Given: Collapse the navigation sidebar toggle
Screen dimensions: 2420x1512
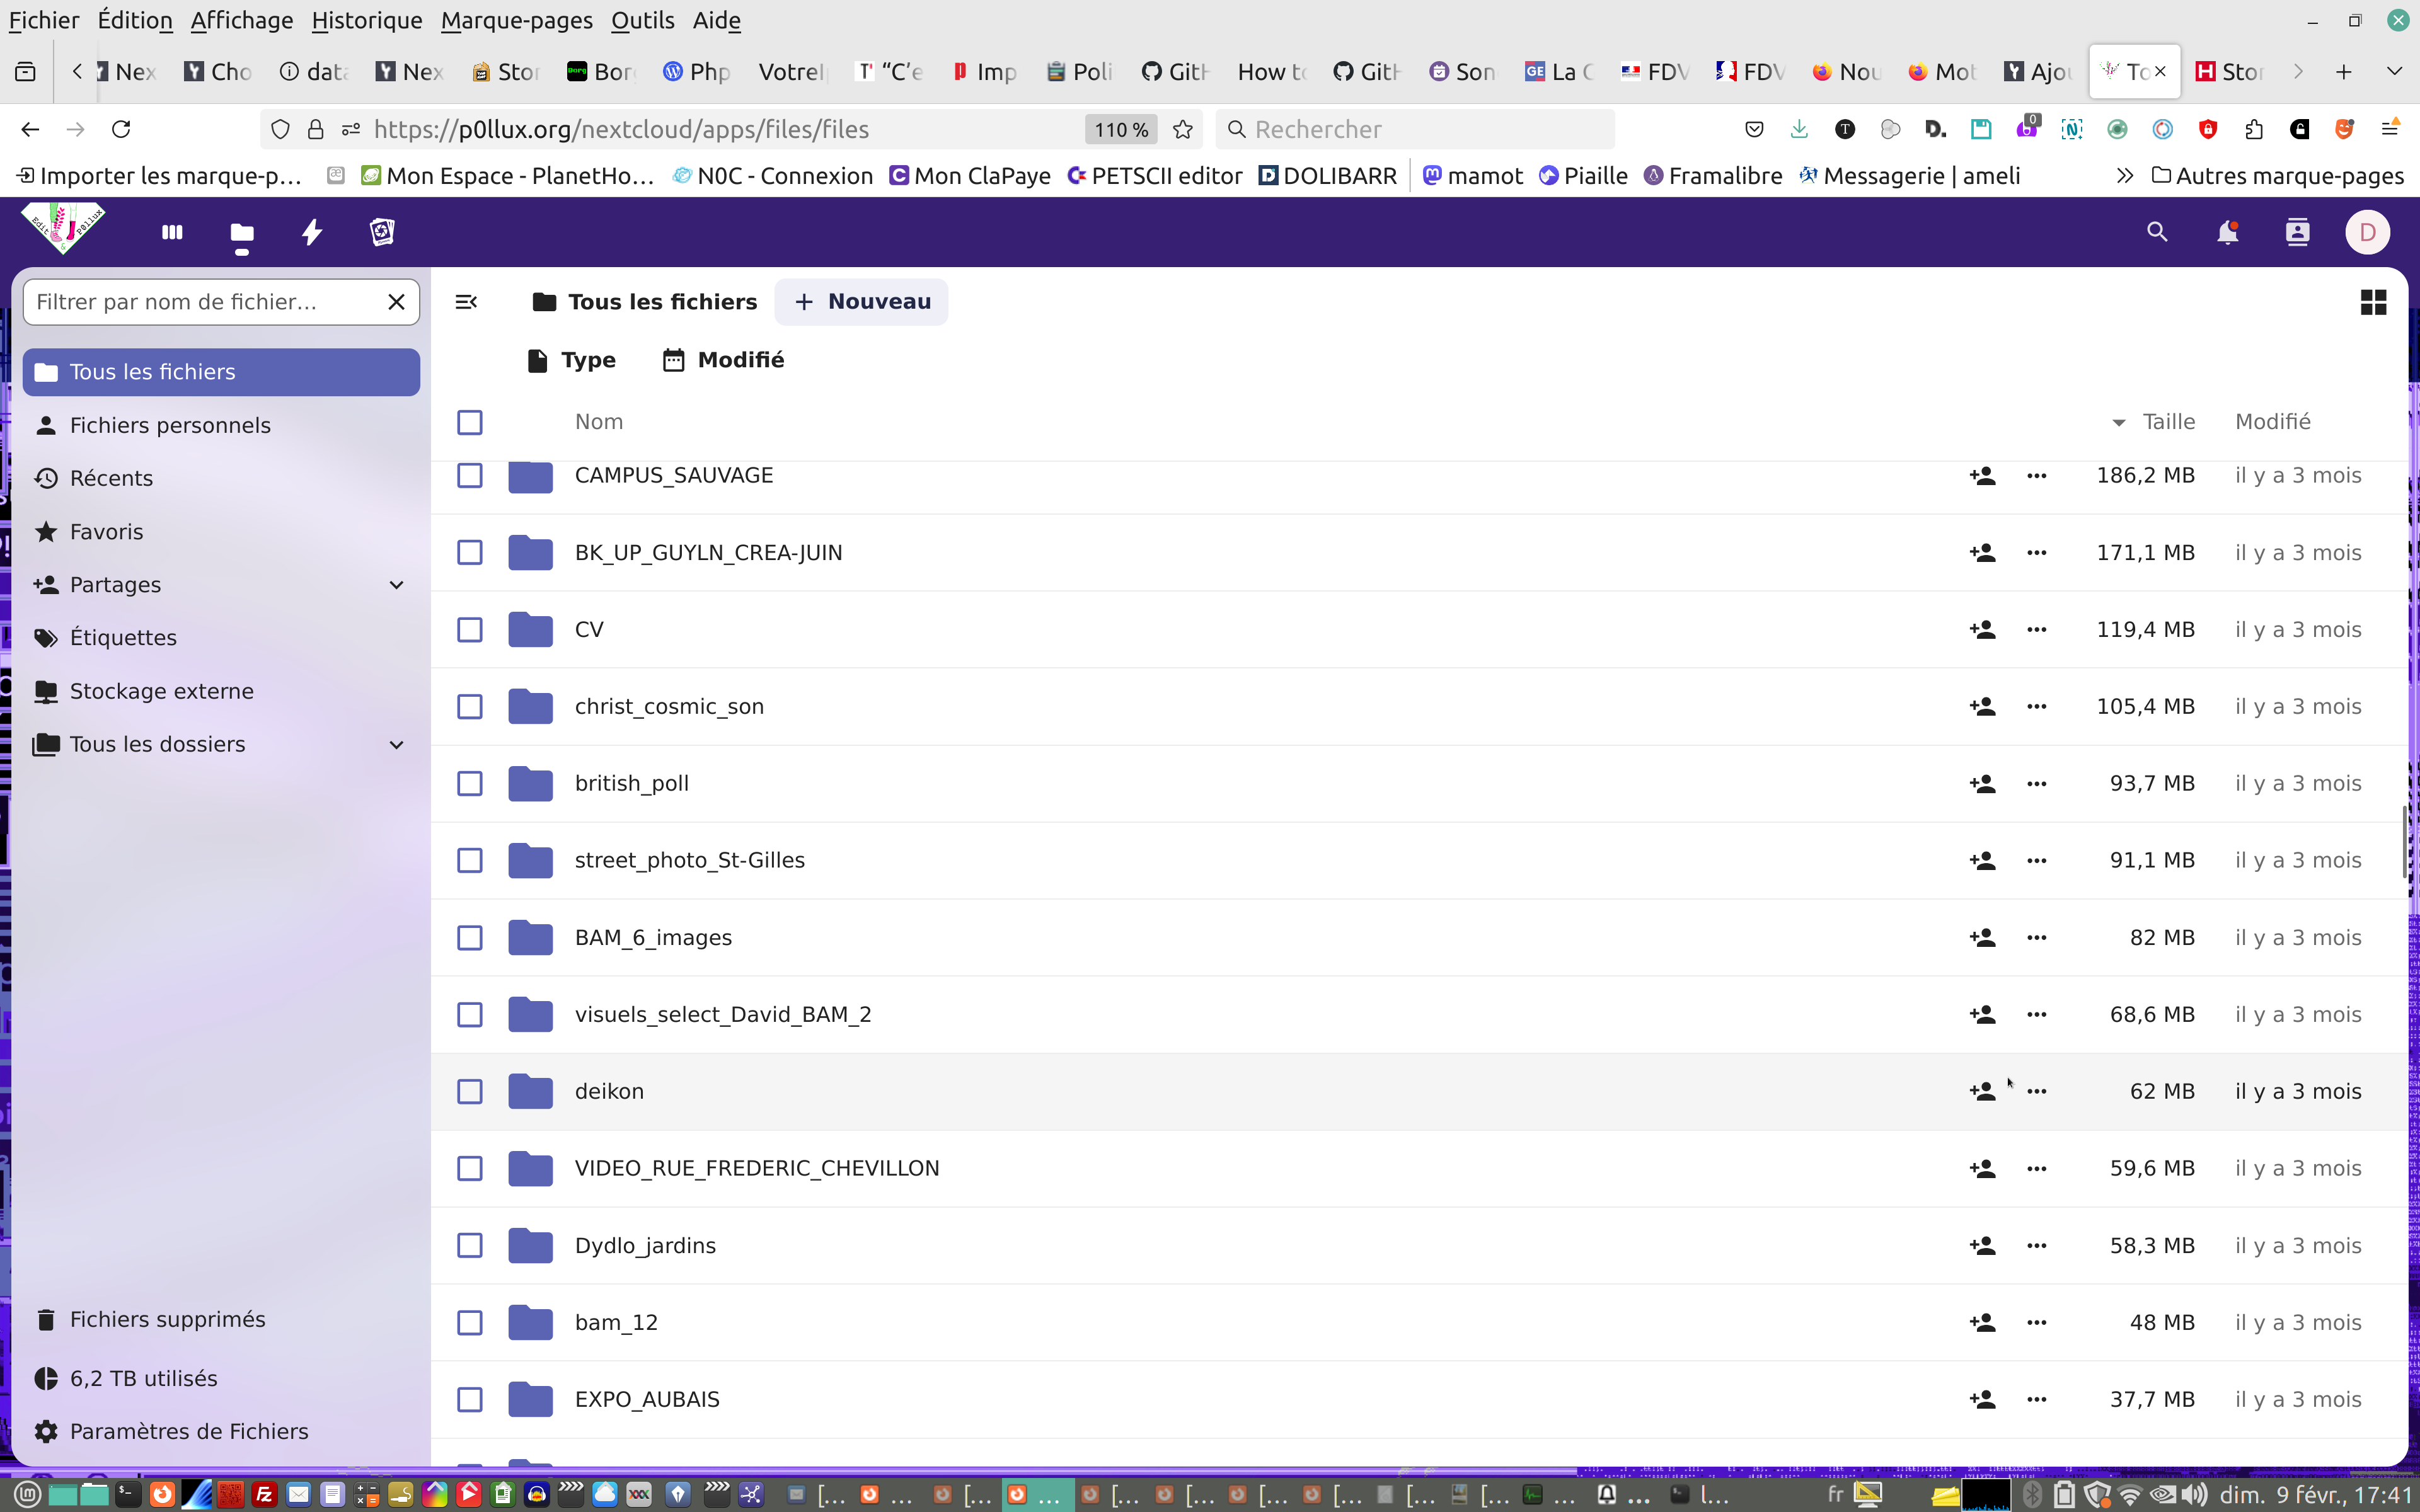Looking at the screenshot, I should pos(466,302).
